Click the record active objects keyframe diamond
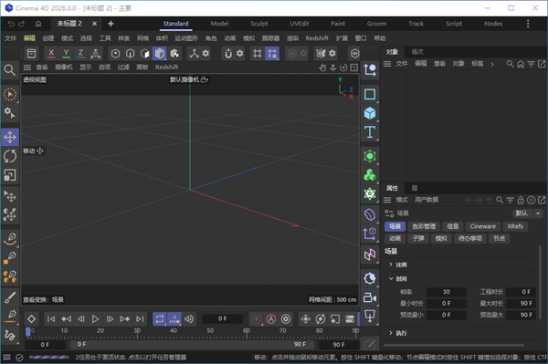The image size is (548, 364). pos(31,319)
